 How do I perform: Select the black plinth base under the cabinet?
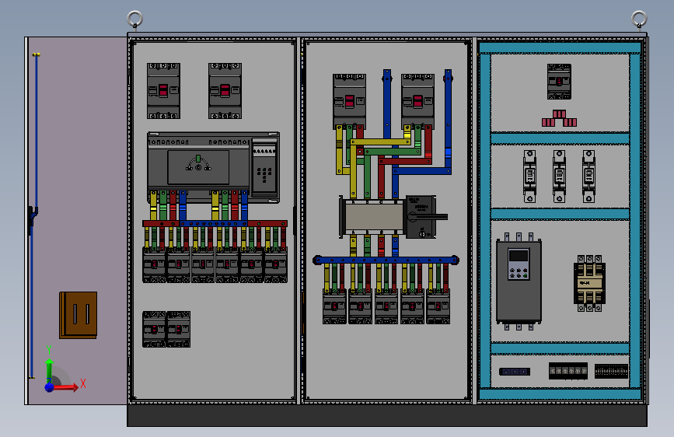click(x=387, y=415)
